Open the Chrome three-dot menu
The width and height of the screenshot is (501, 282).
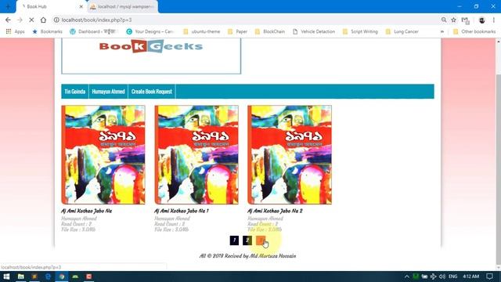(494, 20)
